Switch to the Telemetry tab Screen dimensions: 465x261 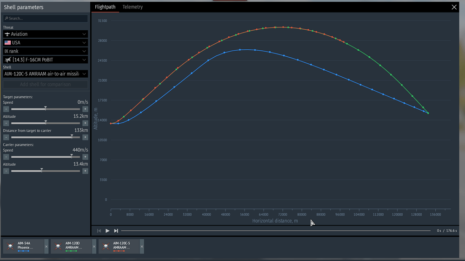coord(133,7)
